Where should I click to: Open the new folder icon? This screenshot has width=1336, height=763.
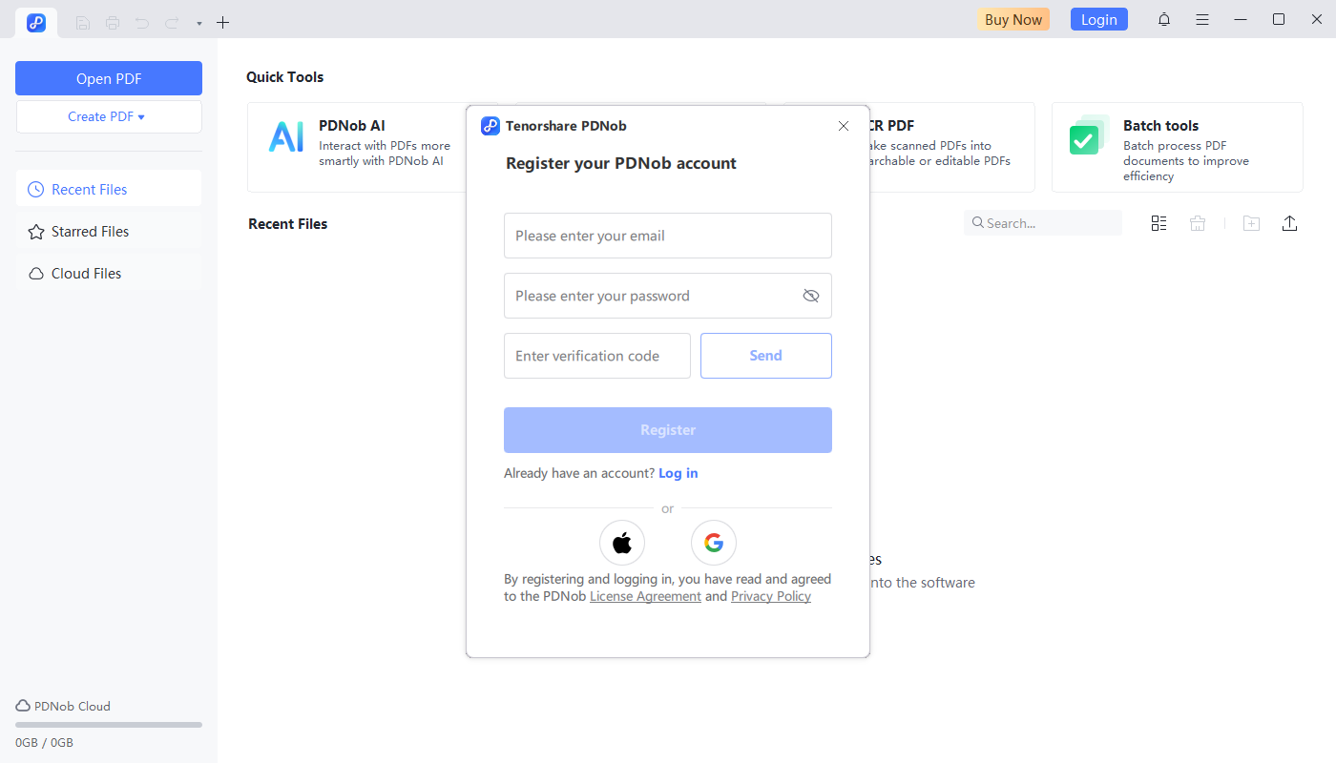[1251, 222]
